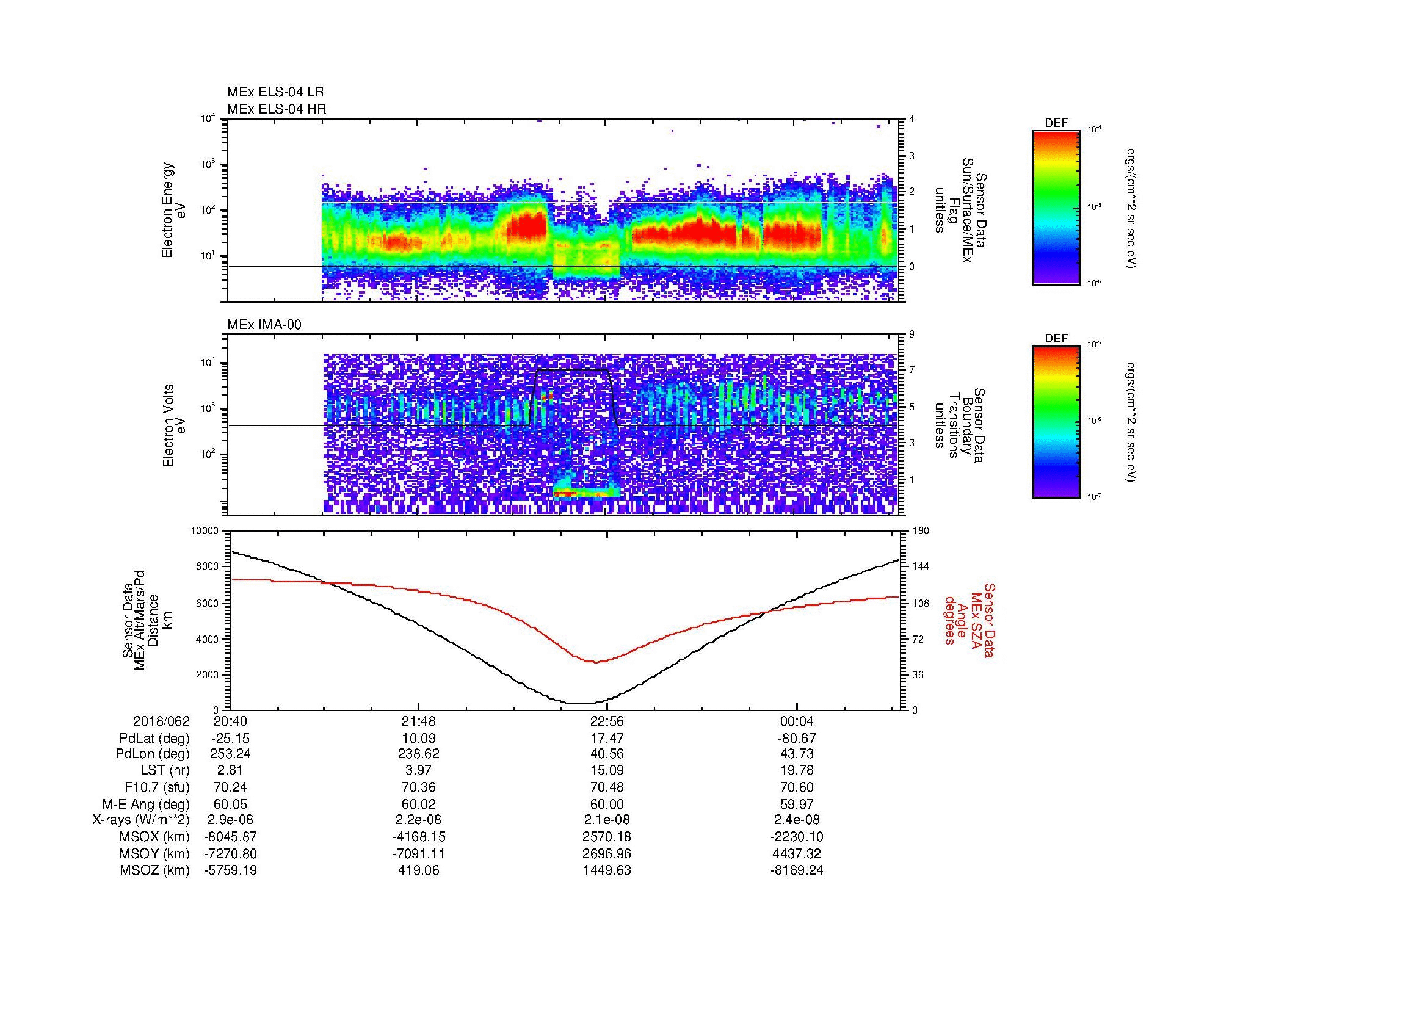Click the MSOZ value '419.06'
Image resolution: width=1428 pixels, height=1009 pixels.
click(419, 870)
